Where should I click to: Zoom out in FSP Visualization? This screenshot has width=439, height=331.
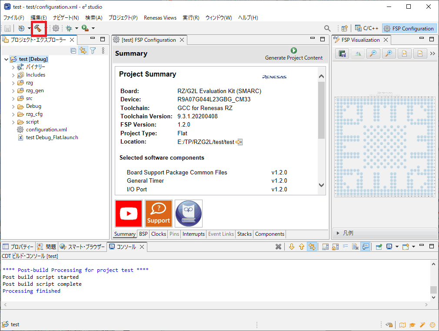tap(373, 53)
